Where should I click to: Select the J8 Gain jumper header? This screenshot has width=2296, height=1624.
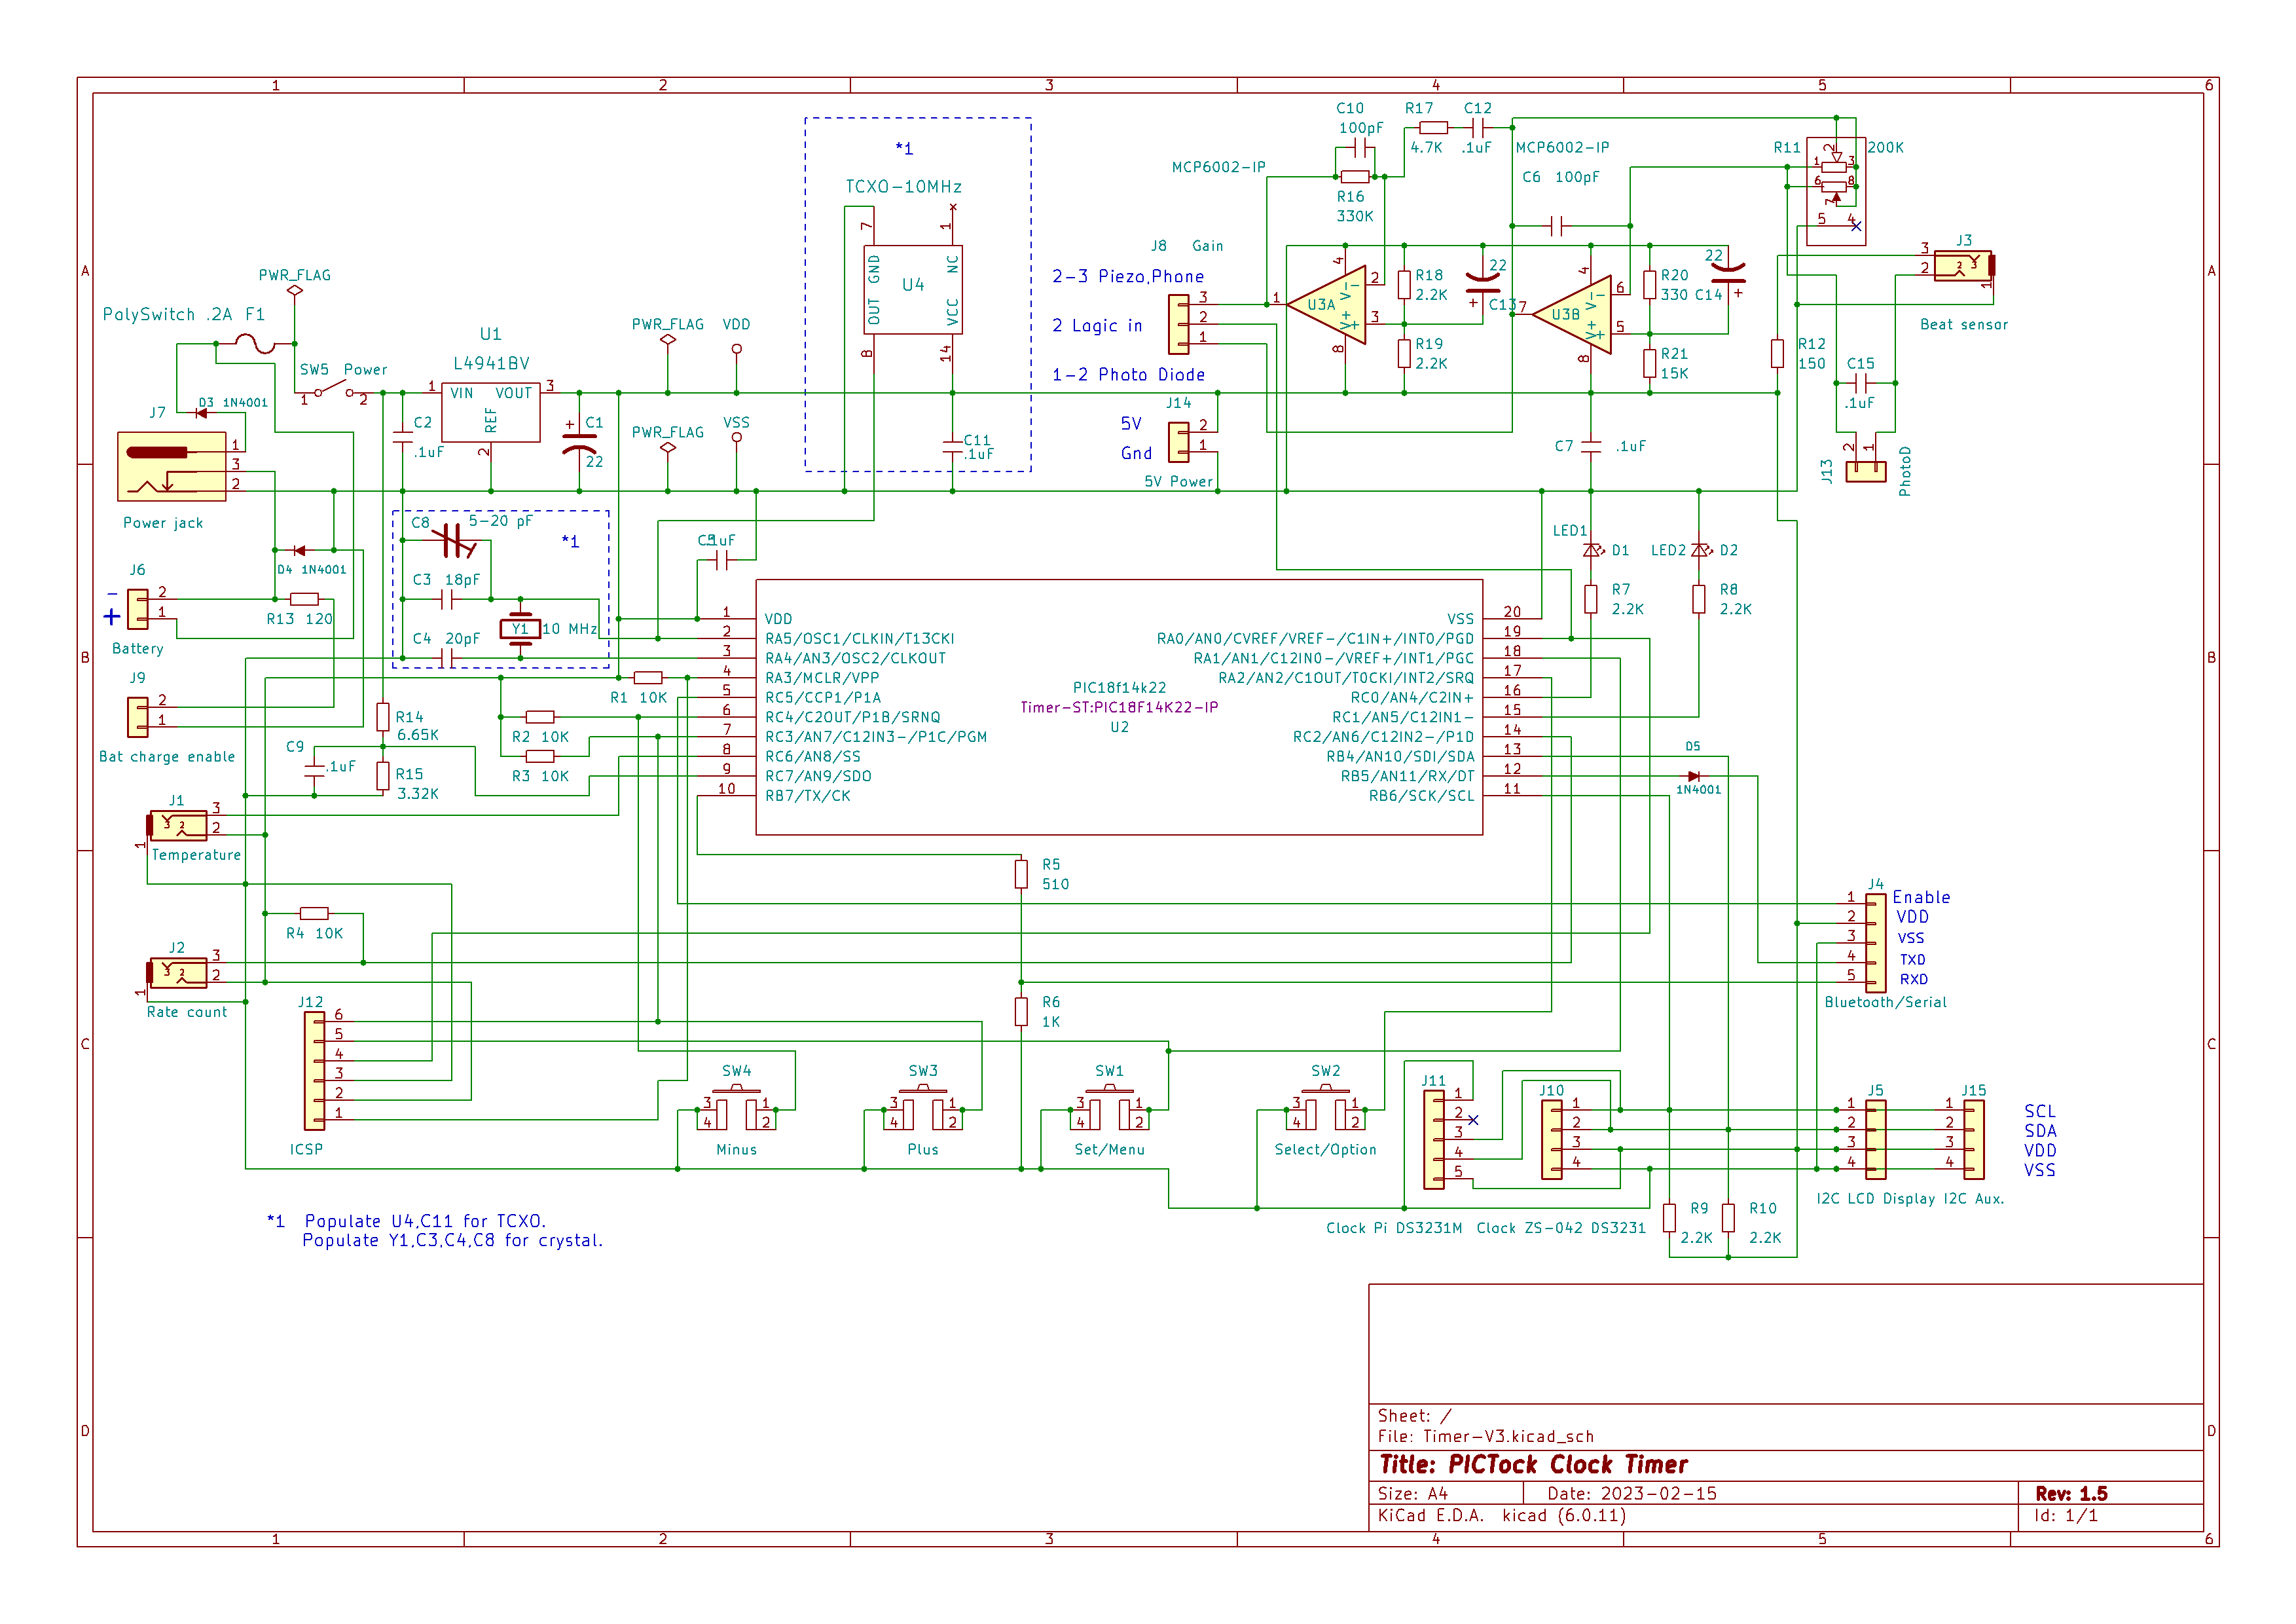[x=1179, y=324]
